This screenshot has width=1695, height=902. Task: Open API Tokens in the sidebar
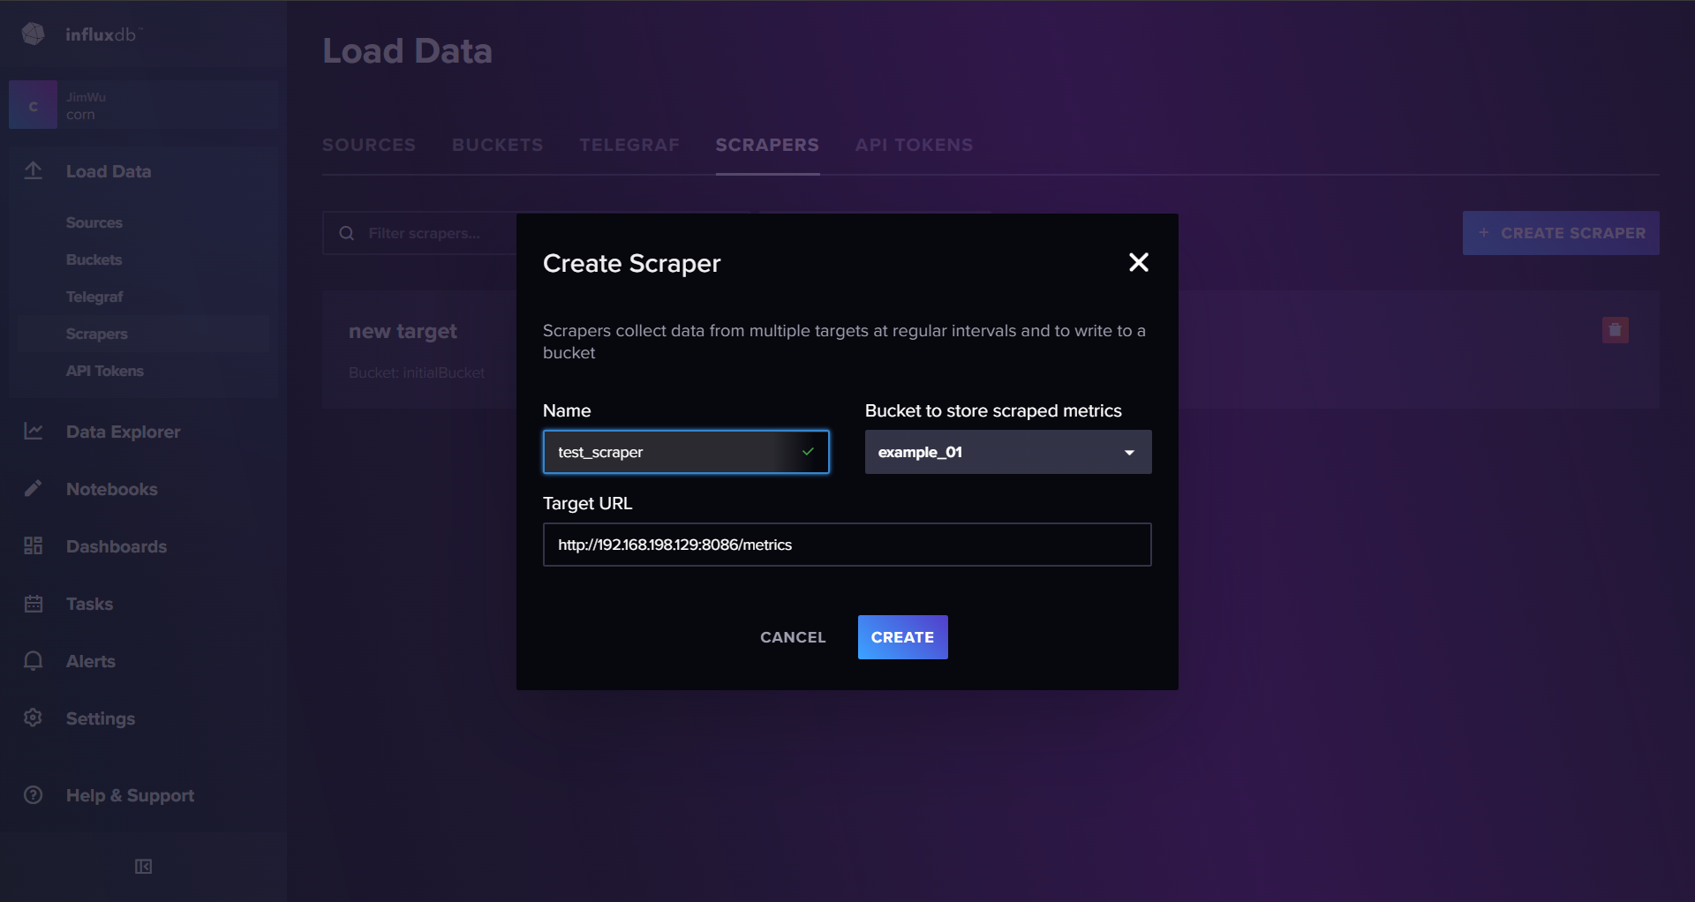click(105, 371)
